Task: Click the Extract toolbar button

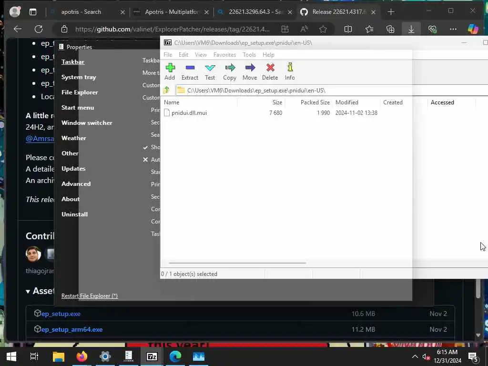Action: pyautogui.click(x=190, y=71)
